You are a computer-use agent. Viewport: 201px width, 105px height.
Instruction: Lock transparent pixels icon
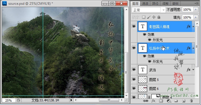coord(144,17)
